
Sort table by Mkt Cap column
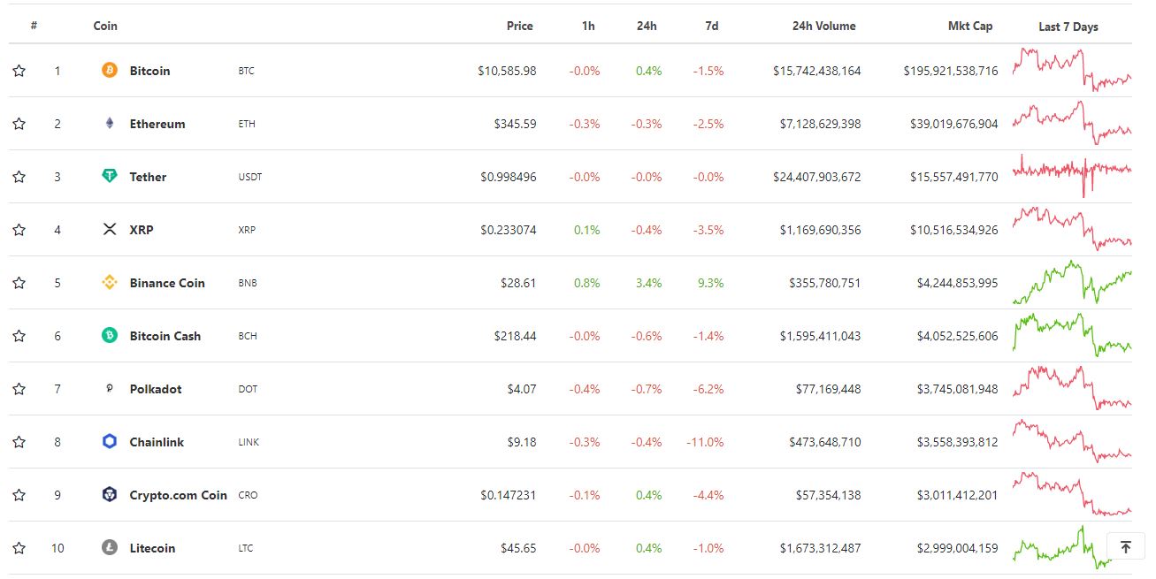tap(970, 26)
